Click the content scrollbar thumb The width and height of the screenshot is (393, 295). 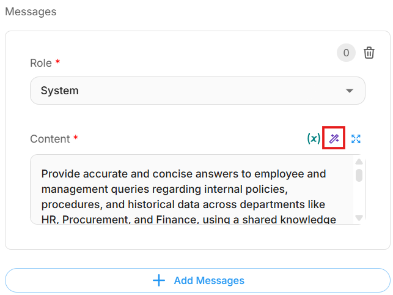click(359, 175)
